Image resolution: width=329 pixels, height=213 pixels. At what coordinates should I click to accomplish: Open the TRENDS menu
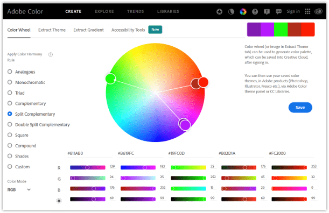point(135,11)
